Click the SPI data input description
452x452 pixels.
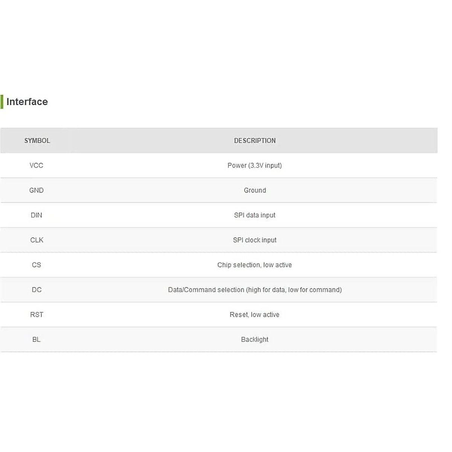click(x=255, y=215)
